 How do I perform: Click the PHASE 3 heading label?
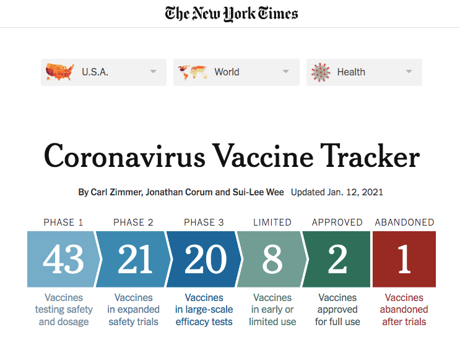click(x=204, y=223)
